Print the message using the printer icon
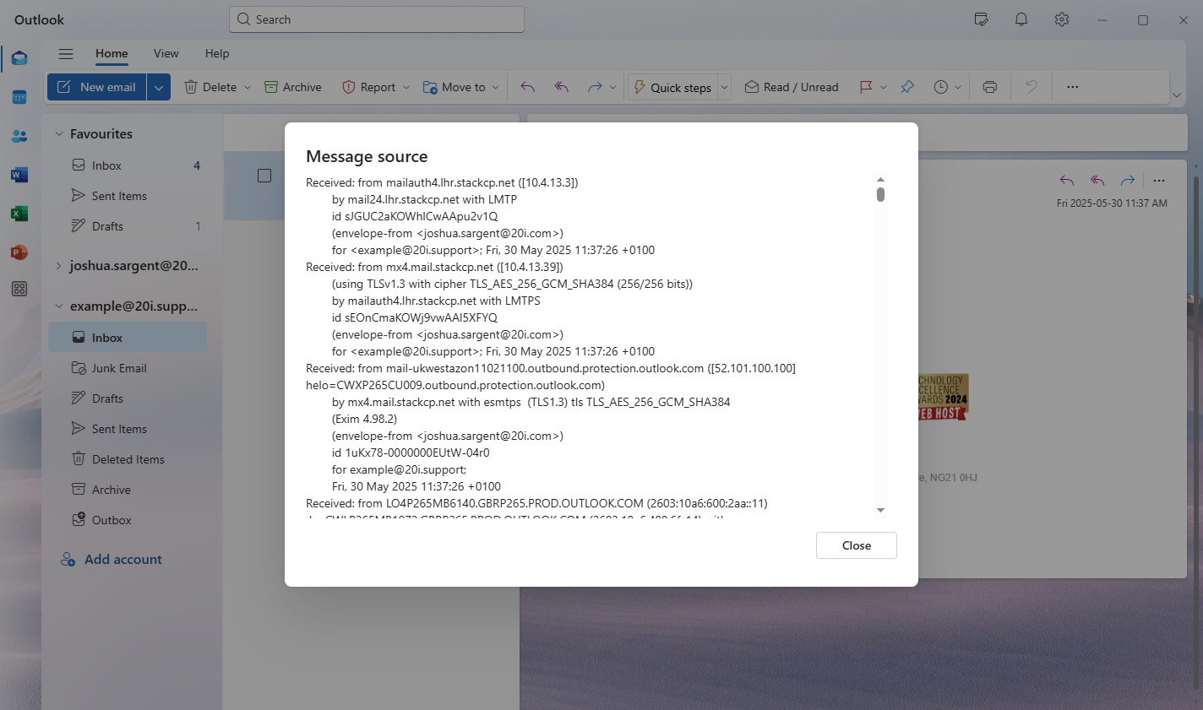 pyautogui.click(x=990, y=87)
